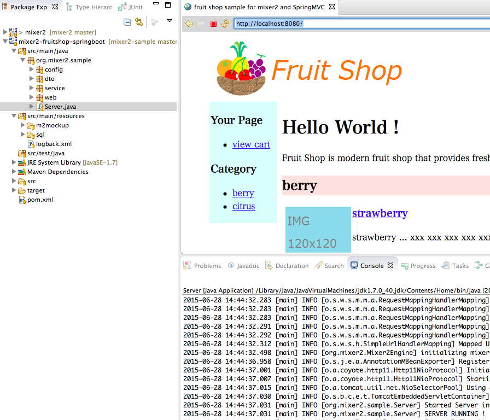Collapse the src/main/java folder

click(15, 51)
